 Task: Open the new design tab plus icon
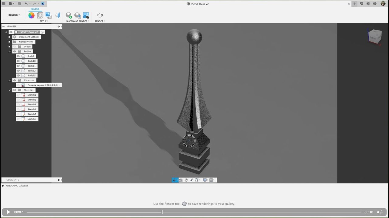(355, 4)
